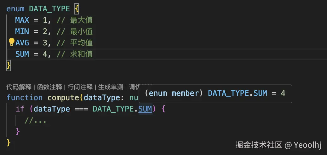Screen dimensions: 327x155
Task: Click the enum's highlighted opening brace
Action: tap(77, 9)
